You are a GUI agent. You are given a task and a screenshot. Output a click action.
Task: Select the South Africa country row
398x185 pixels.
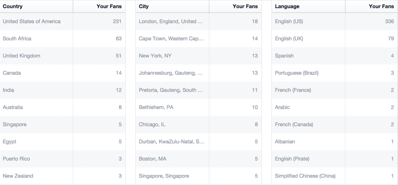pyautogui.click(x=63, y=38)
